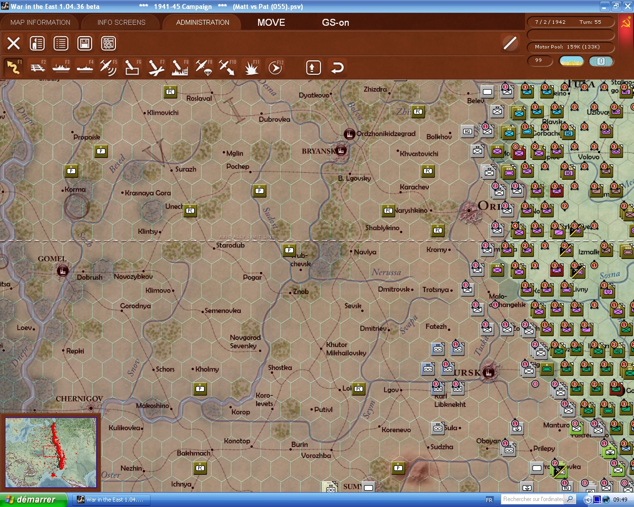Viewport: 634px width, 507px height.
Task: Select the F4 amphibious mode icon
Action: (85, 67)
